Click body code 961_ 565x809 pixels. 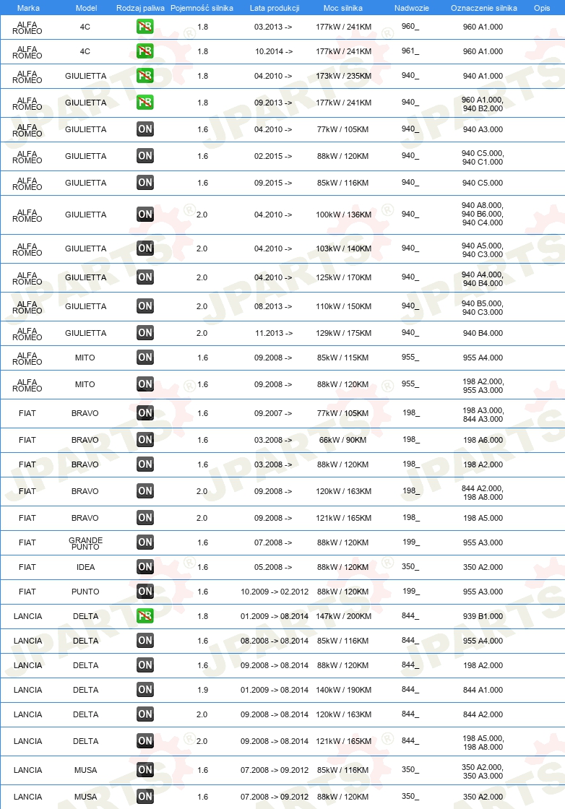(410, 51)
